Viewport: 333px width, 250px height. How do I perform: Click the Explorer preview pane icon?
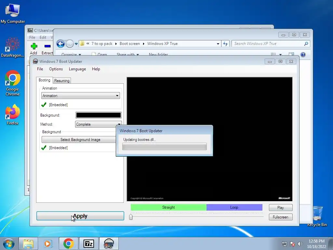pos(291,54)
